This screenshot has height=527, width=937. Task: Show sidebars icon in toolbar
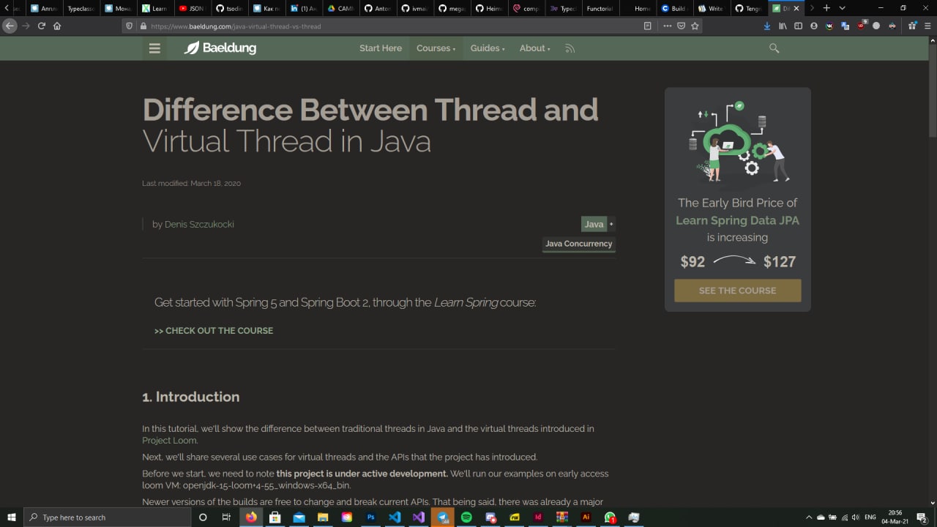(798, 26)
